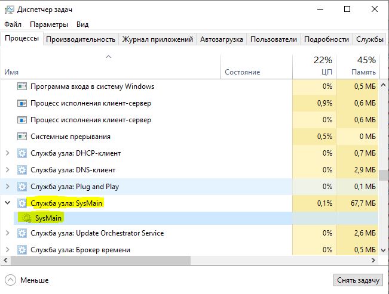Click the vertical scrollbar thumb
Viewport: 389px width, 294px height.
(383, 175)
